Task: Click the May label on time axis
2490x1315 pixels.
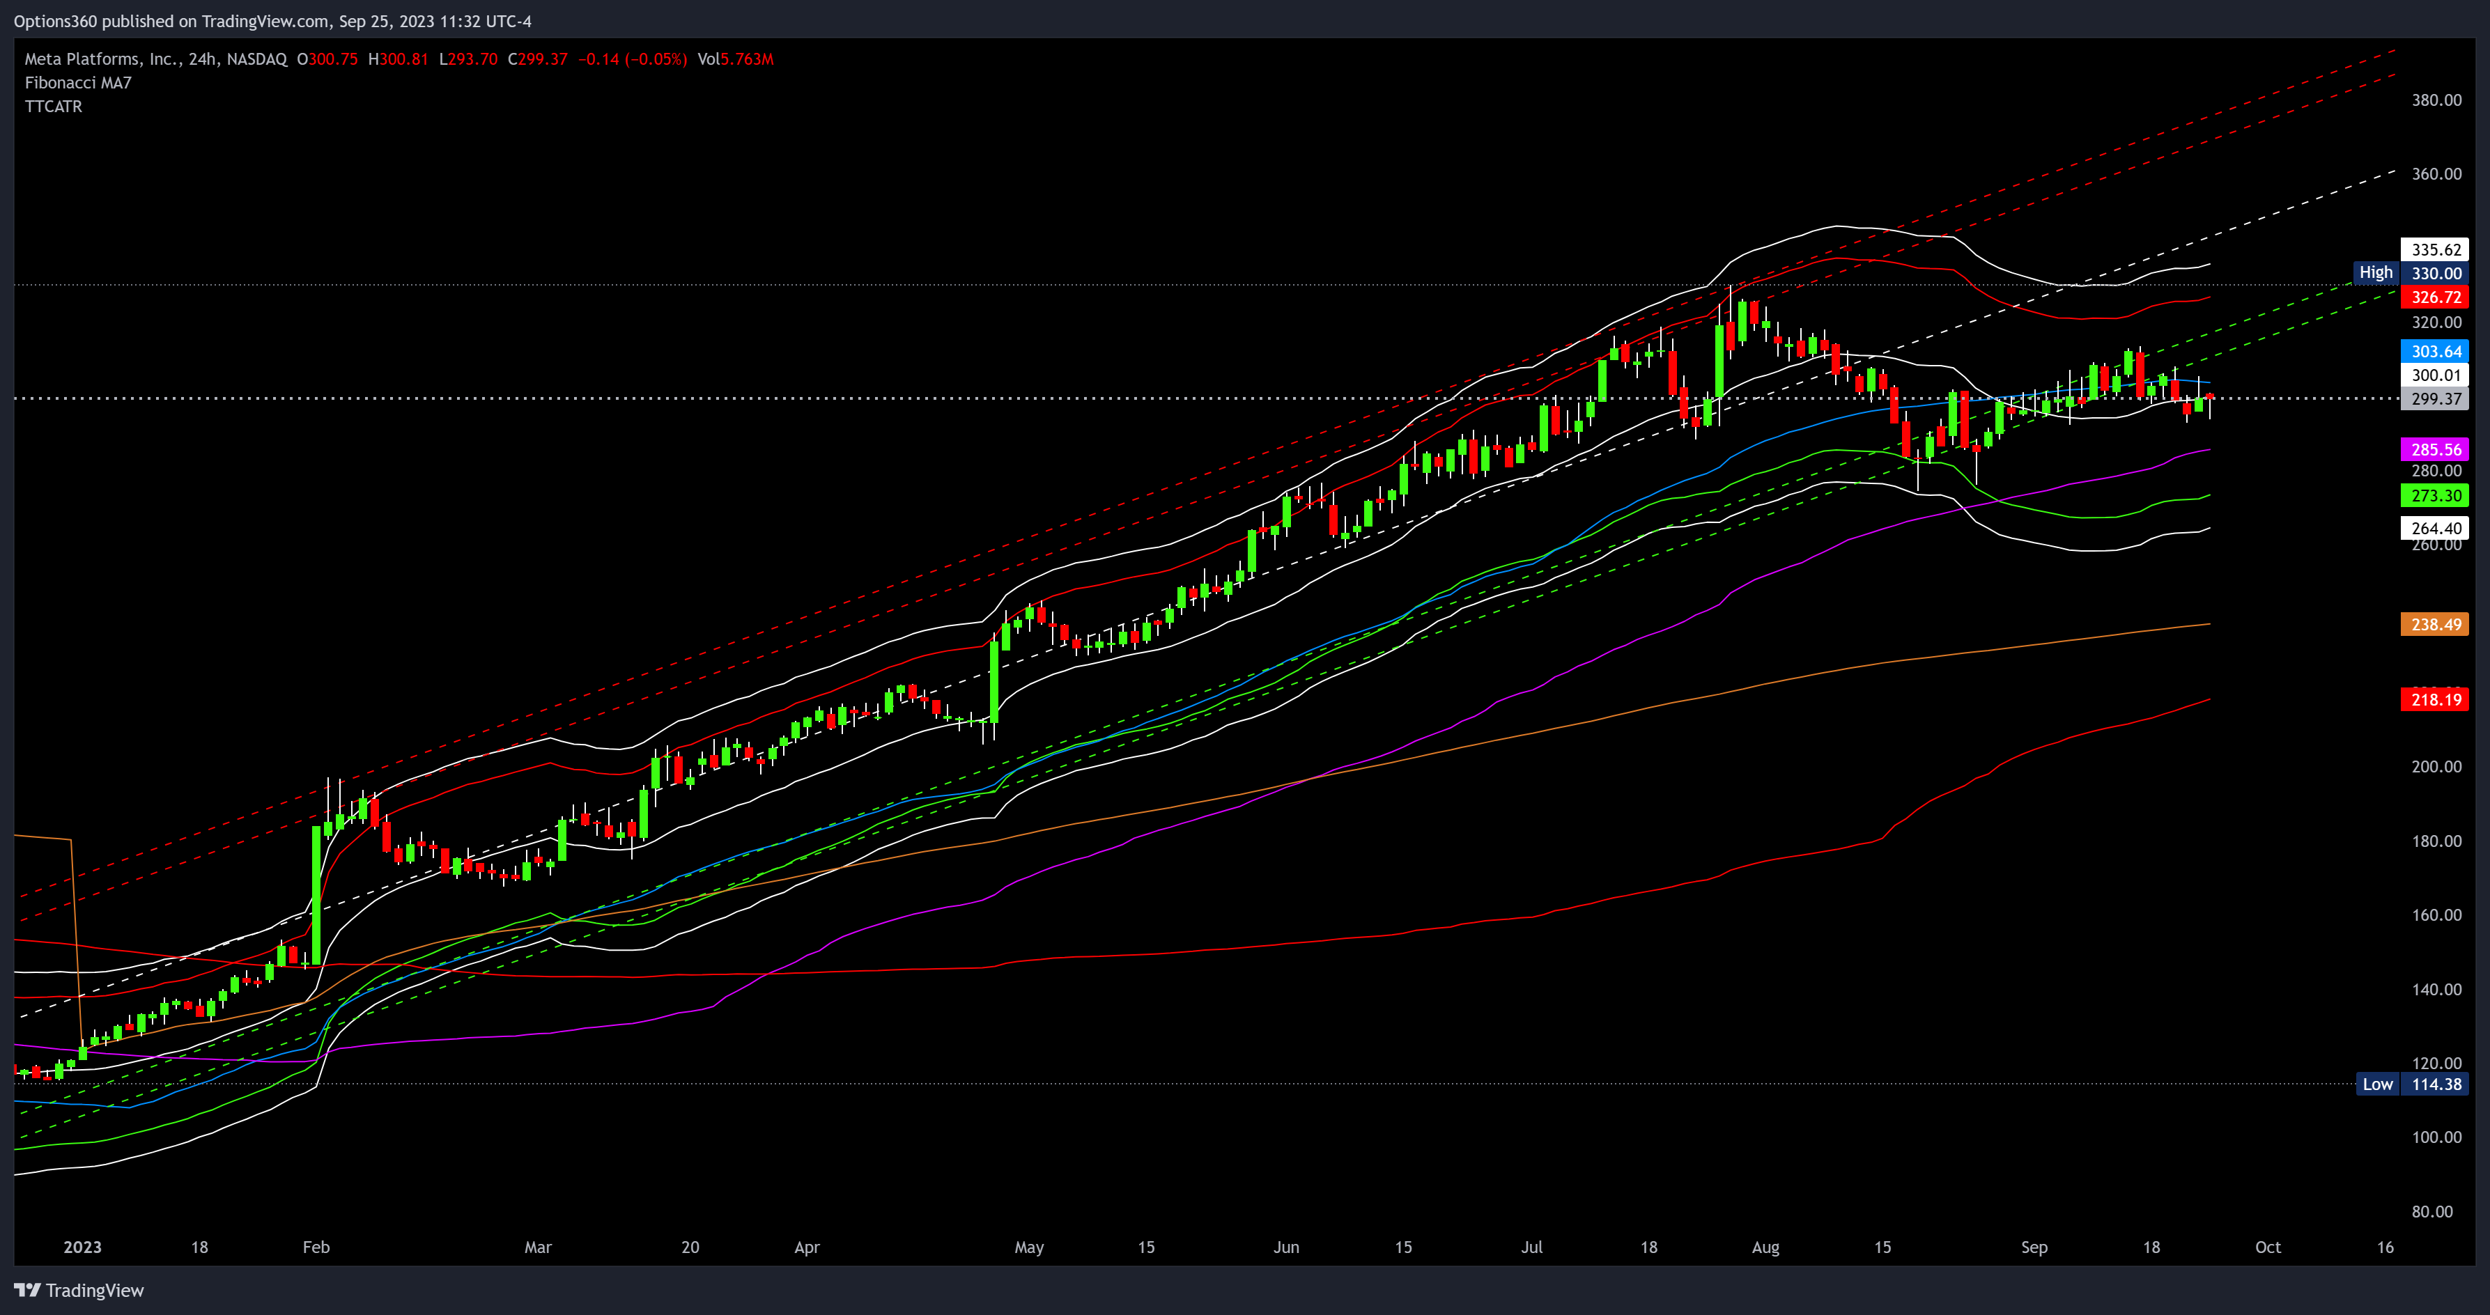Action: (1030, 1247)
